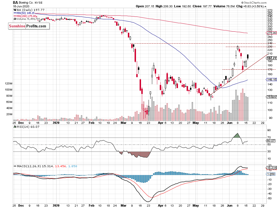The width and height of the screenshot is (277, 208).
Task: Click the bar-chart icon beside Volume legend
Action: pos(15,19)
